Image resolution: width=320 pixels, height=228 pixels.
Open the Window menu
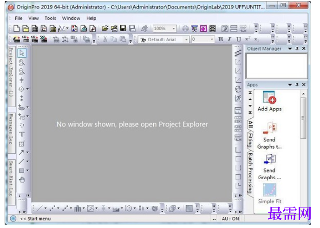71,18
